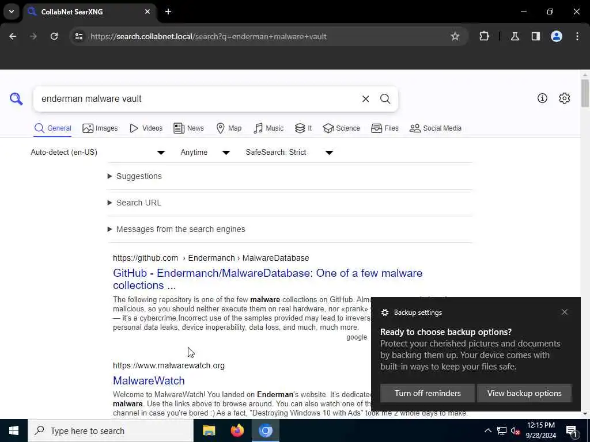The image size is (590, 442).
Task: Open the Chrome profile avatar
Action: click(557, 36)
